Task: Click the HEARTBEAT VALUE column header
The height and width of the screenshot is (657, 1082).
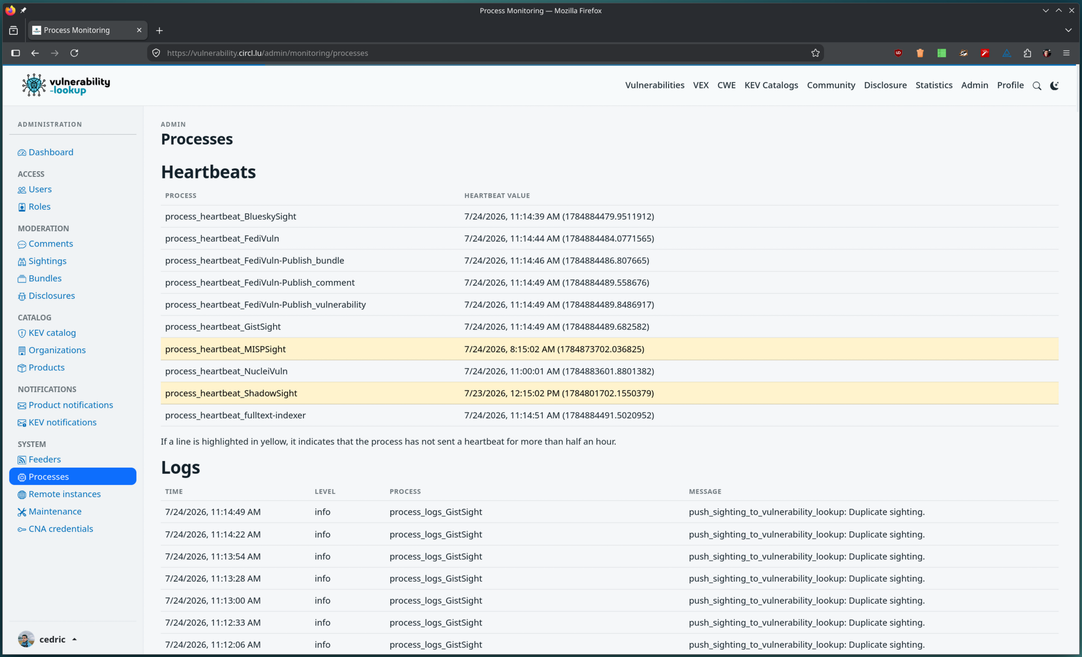Action: click(497, 196)
